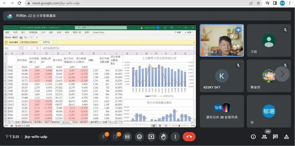The image size is (295, 146).
Task: Open the Chrome profile avatar
Action: point(282,3)
